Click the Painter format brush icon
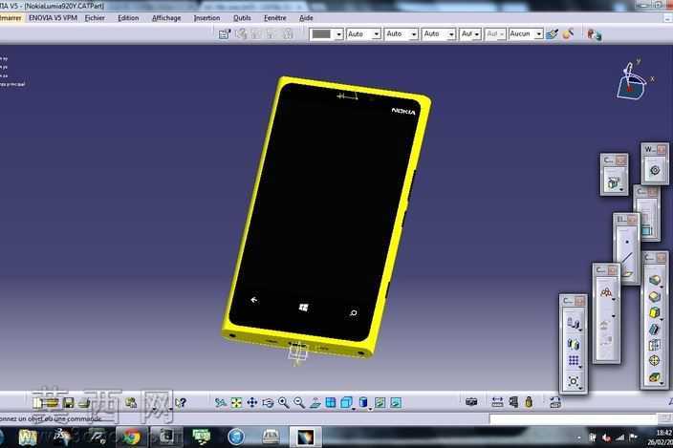673x448 pixels. [x=552, y=33]
